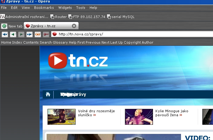Open the Tools menu
This screenshot has height=140, width=213.
click(80, 8)
